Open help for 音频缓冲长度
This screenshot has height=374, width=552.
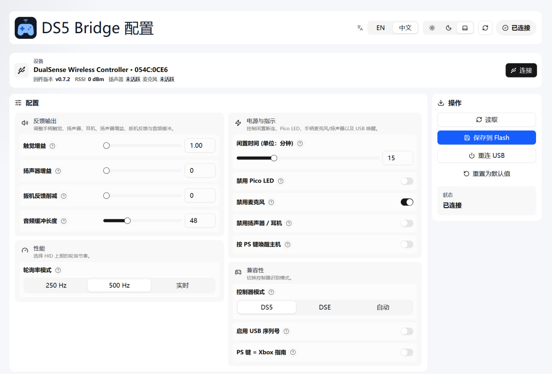(64, 221)
